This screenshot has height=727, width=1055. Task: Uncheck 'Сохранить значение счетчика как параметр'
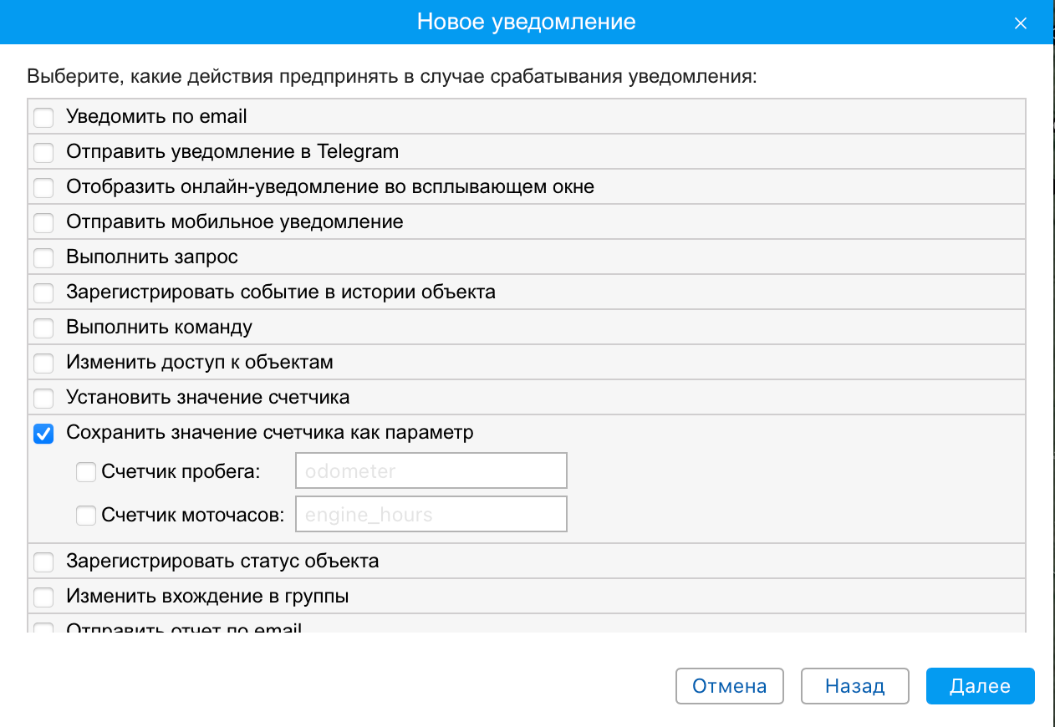click(x=43, y=434)
